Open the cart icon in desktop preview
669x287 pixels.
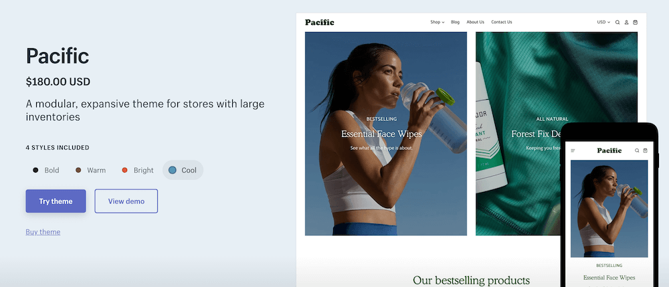pyautogui.click(x=636, y=23)
